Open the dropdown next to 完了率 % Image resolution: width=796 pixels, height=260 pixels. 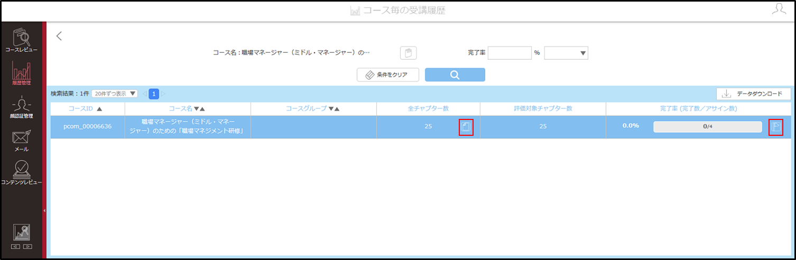pyautogui.click(x=566, y=53)
